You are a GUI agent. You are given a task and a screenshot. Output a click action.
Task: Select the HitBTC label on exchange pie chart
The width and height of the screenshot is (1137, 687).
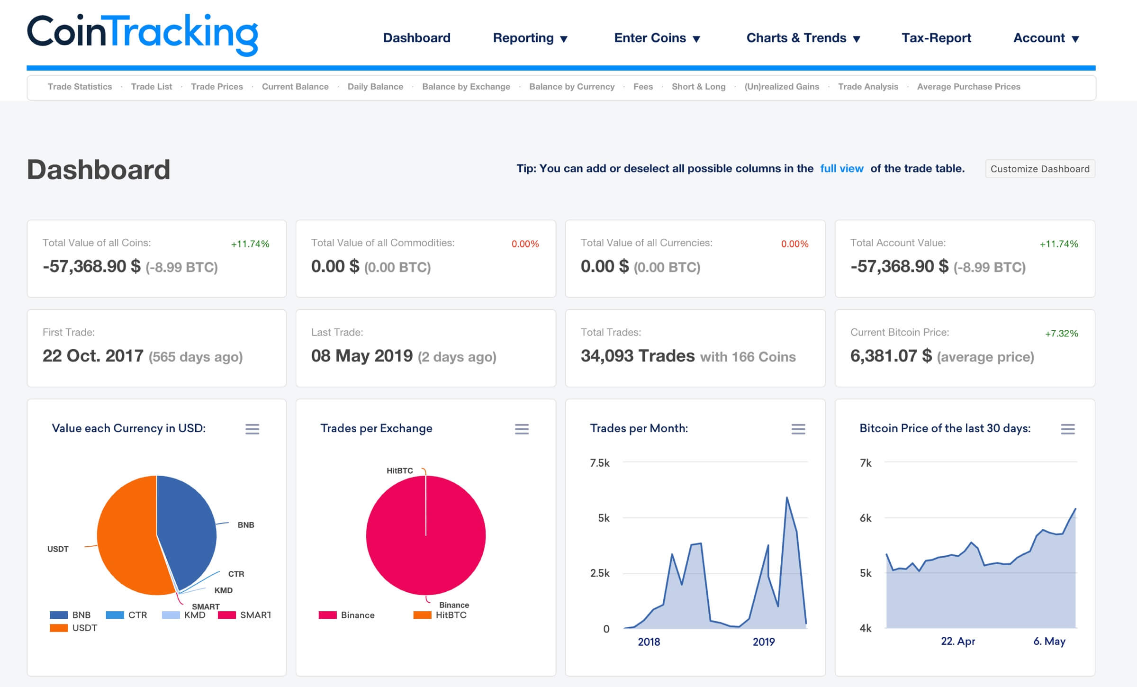click(x=399, y=470)
